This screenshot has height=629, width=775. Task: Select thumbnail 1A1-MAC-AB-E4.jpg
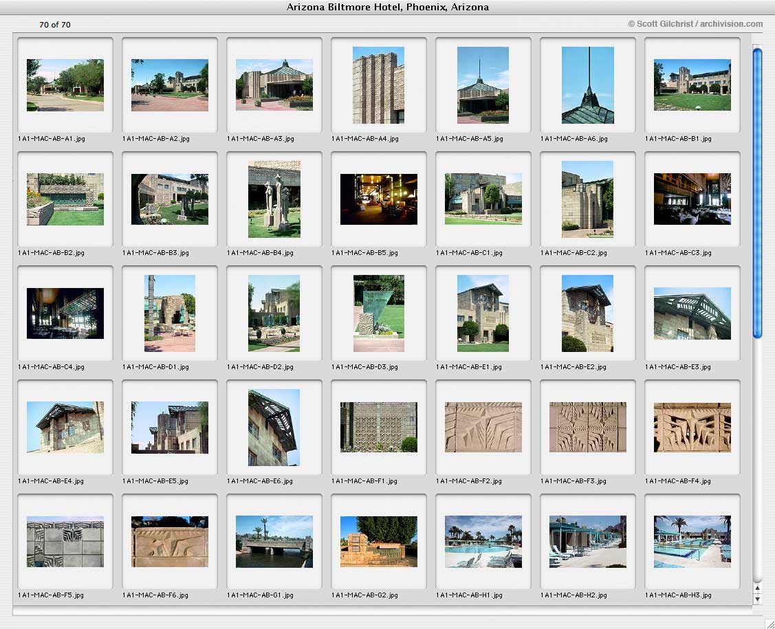click(65, 428)
